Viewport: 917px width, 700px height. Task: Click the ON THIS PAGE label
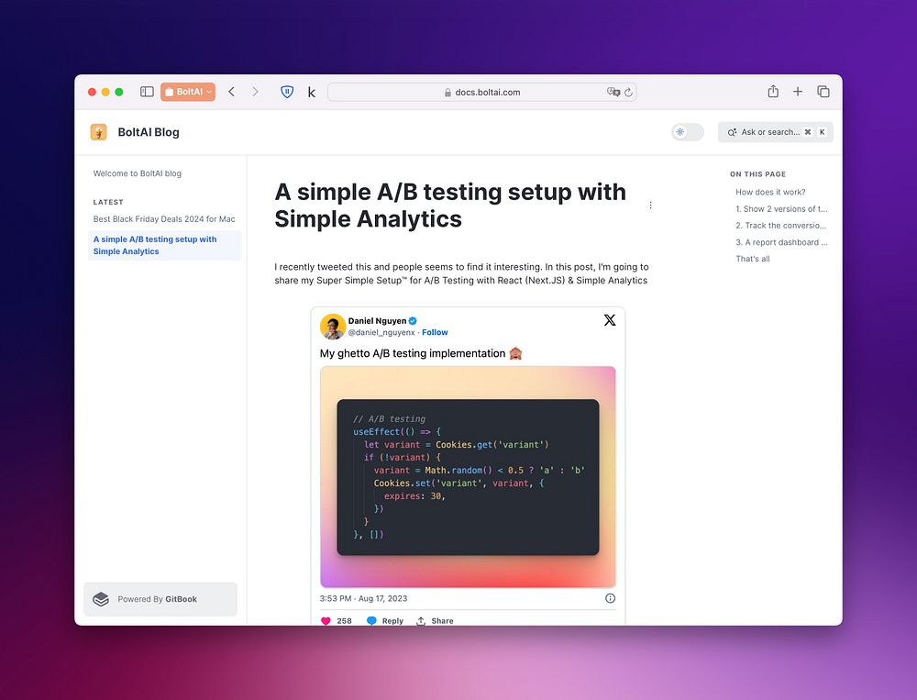click(x=758, y=174)
